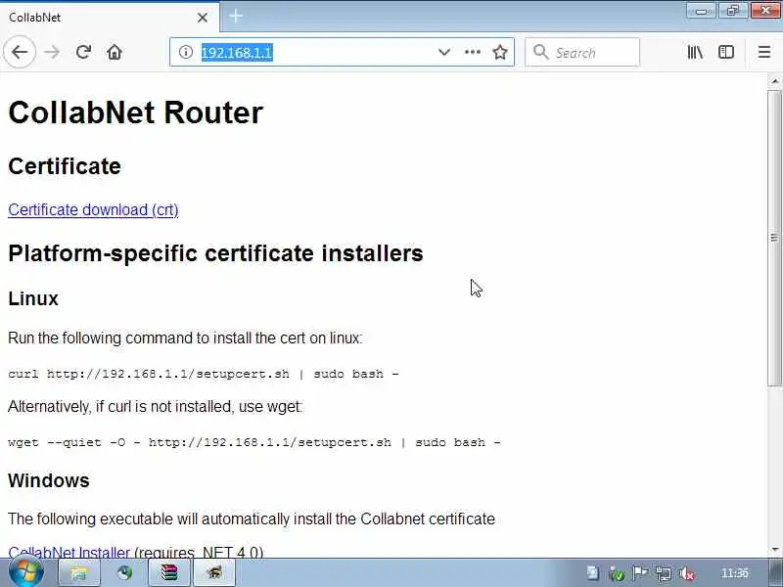Click the vertical scrollbar thumb
Image resolution: width=783 pixels, height=587 pixels.
pos(774,238)
